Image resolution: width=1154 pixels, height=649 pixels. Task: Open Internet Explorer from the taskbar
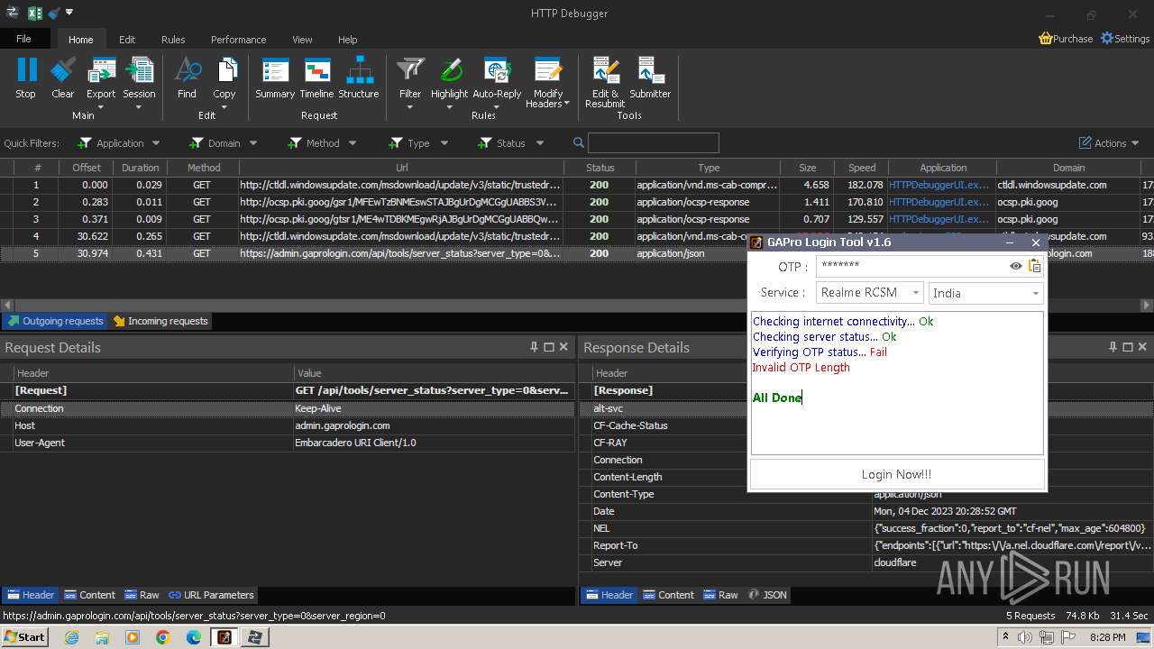(72, 636)
